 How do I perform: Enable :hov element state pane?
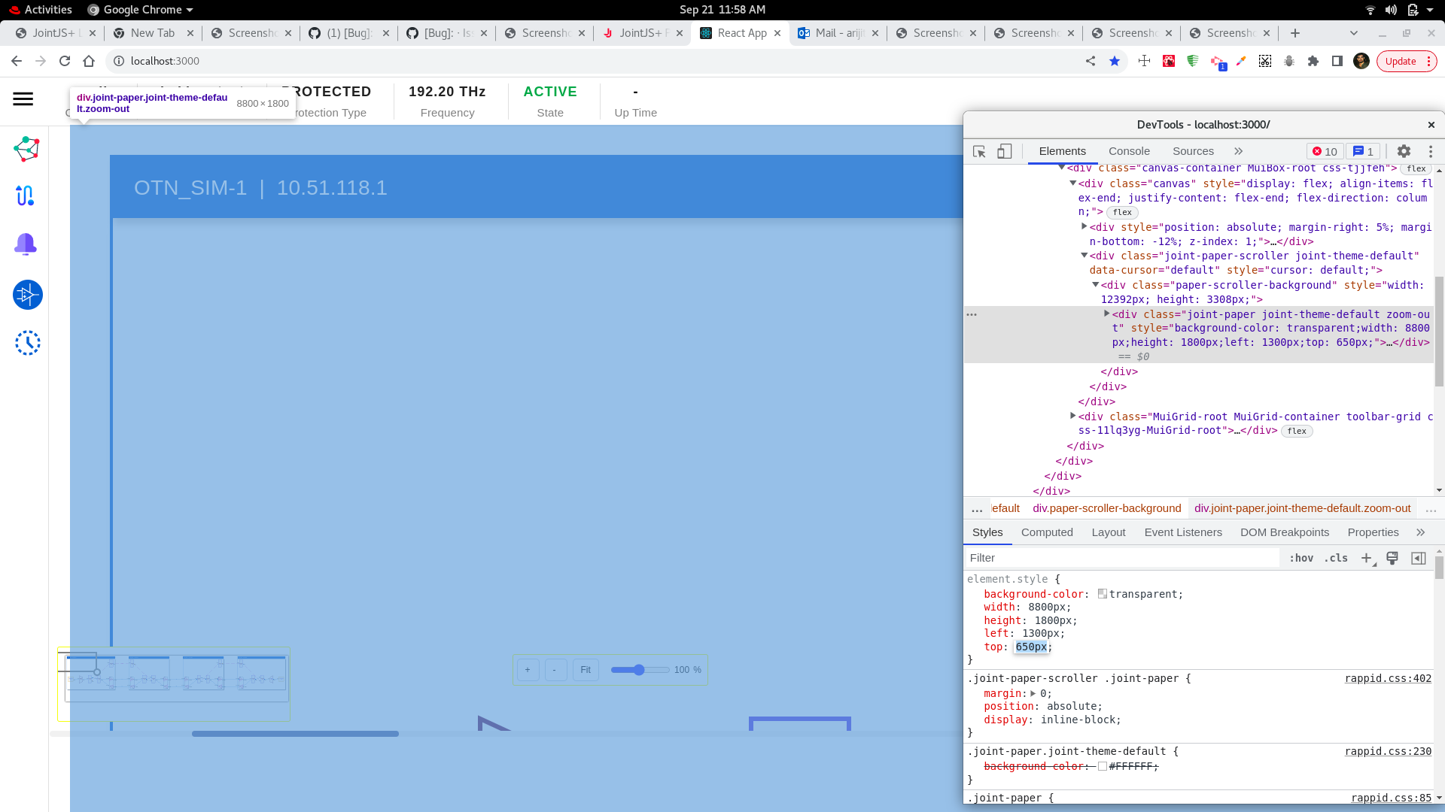1300,558
